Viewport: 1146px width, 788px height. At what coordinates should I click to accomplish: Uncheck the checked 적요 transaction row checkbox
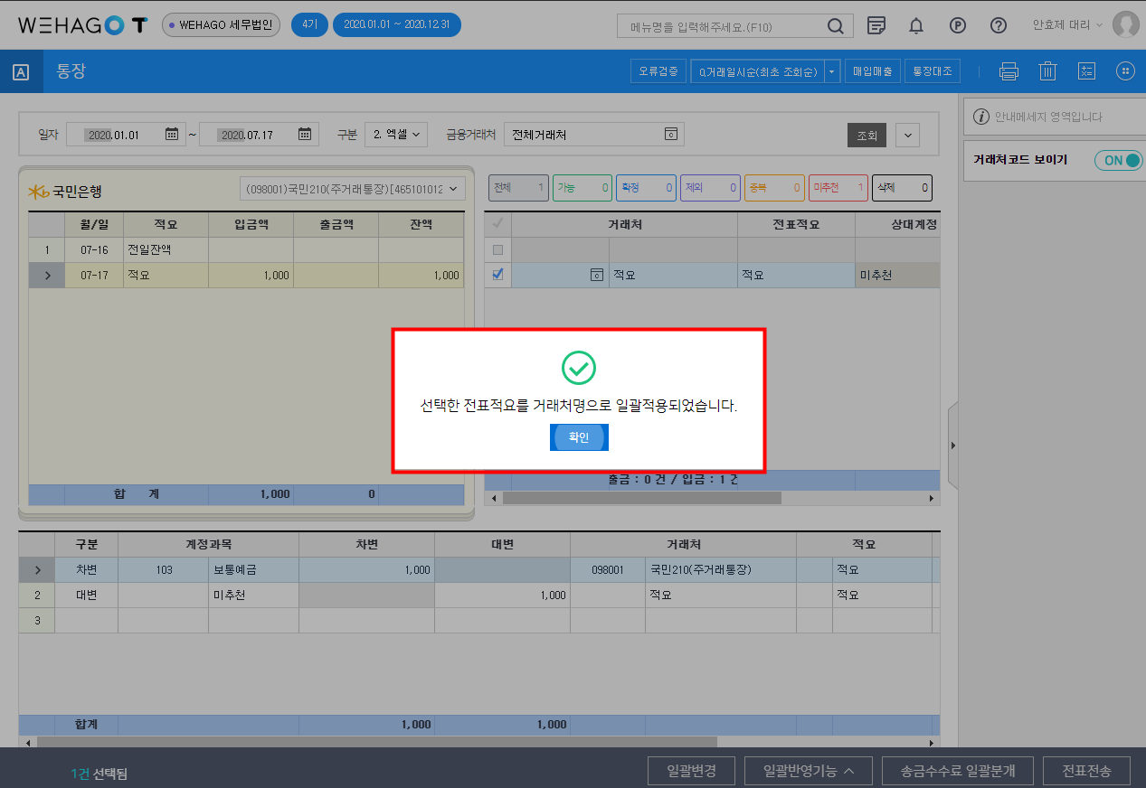click(x=497, y=275)
